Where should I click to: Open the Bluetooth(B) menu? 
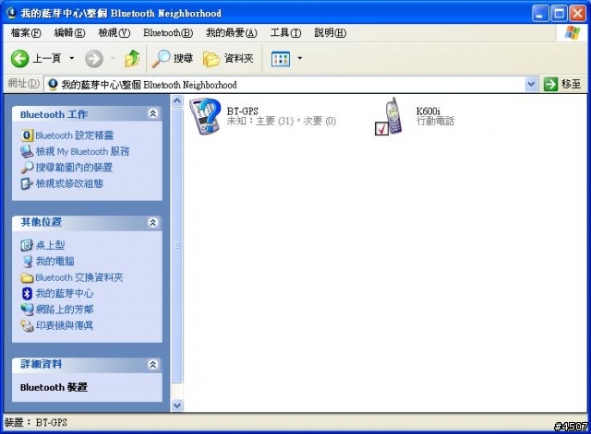pos(168,33)
